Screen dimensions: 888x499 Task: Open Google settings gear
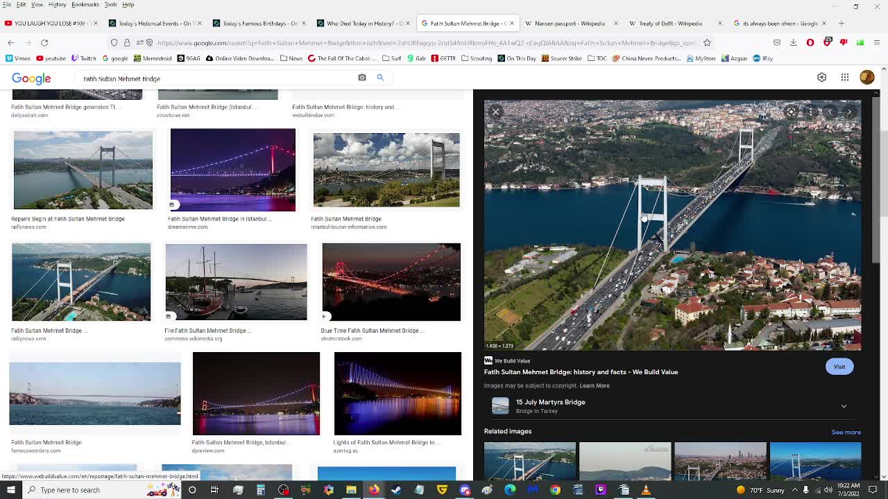(x=821, y=78)
